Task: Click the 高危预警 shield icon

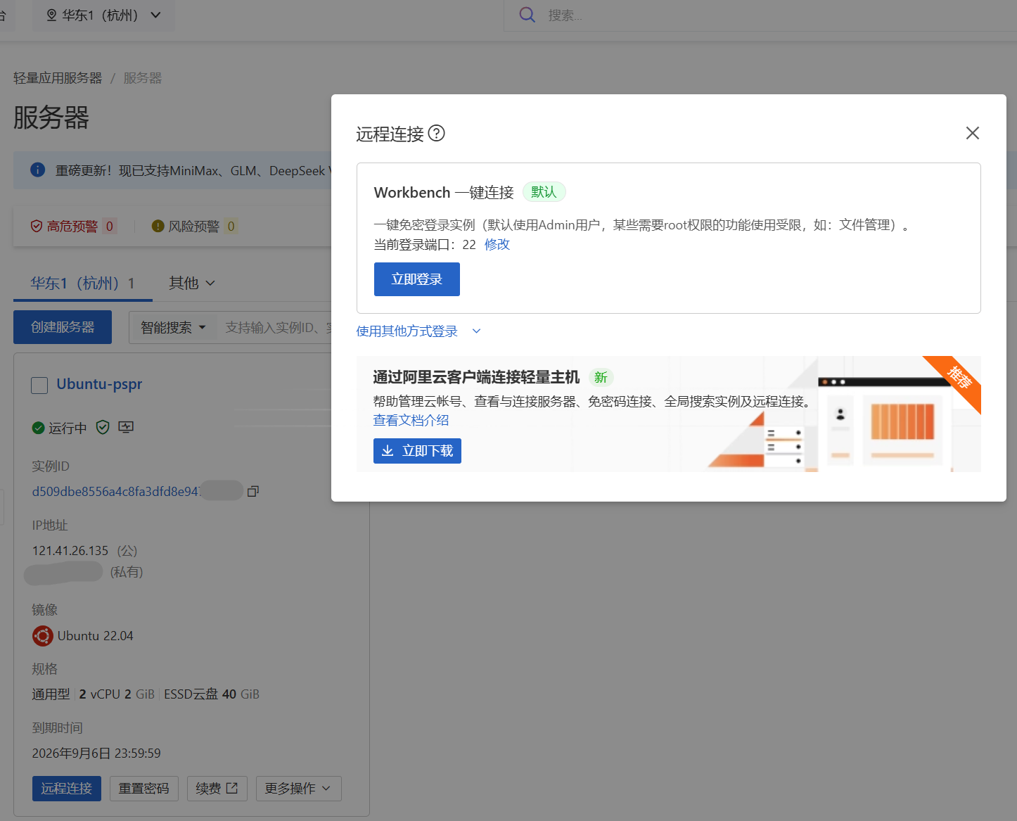Action: [x=37, y=226]
